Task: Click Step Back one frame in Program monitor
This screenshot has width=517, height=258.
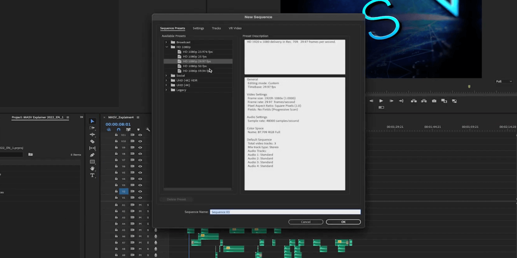Action: 371,101
